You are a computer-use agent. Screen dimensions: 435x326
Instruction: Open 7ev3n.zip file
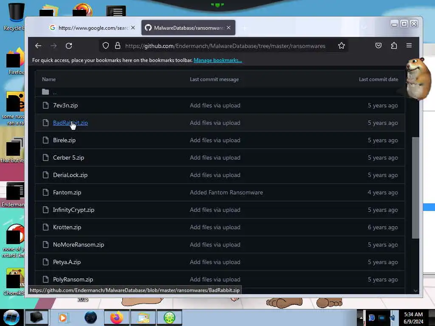coord(65,105)
